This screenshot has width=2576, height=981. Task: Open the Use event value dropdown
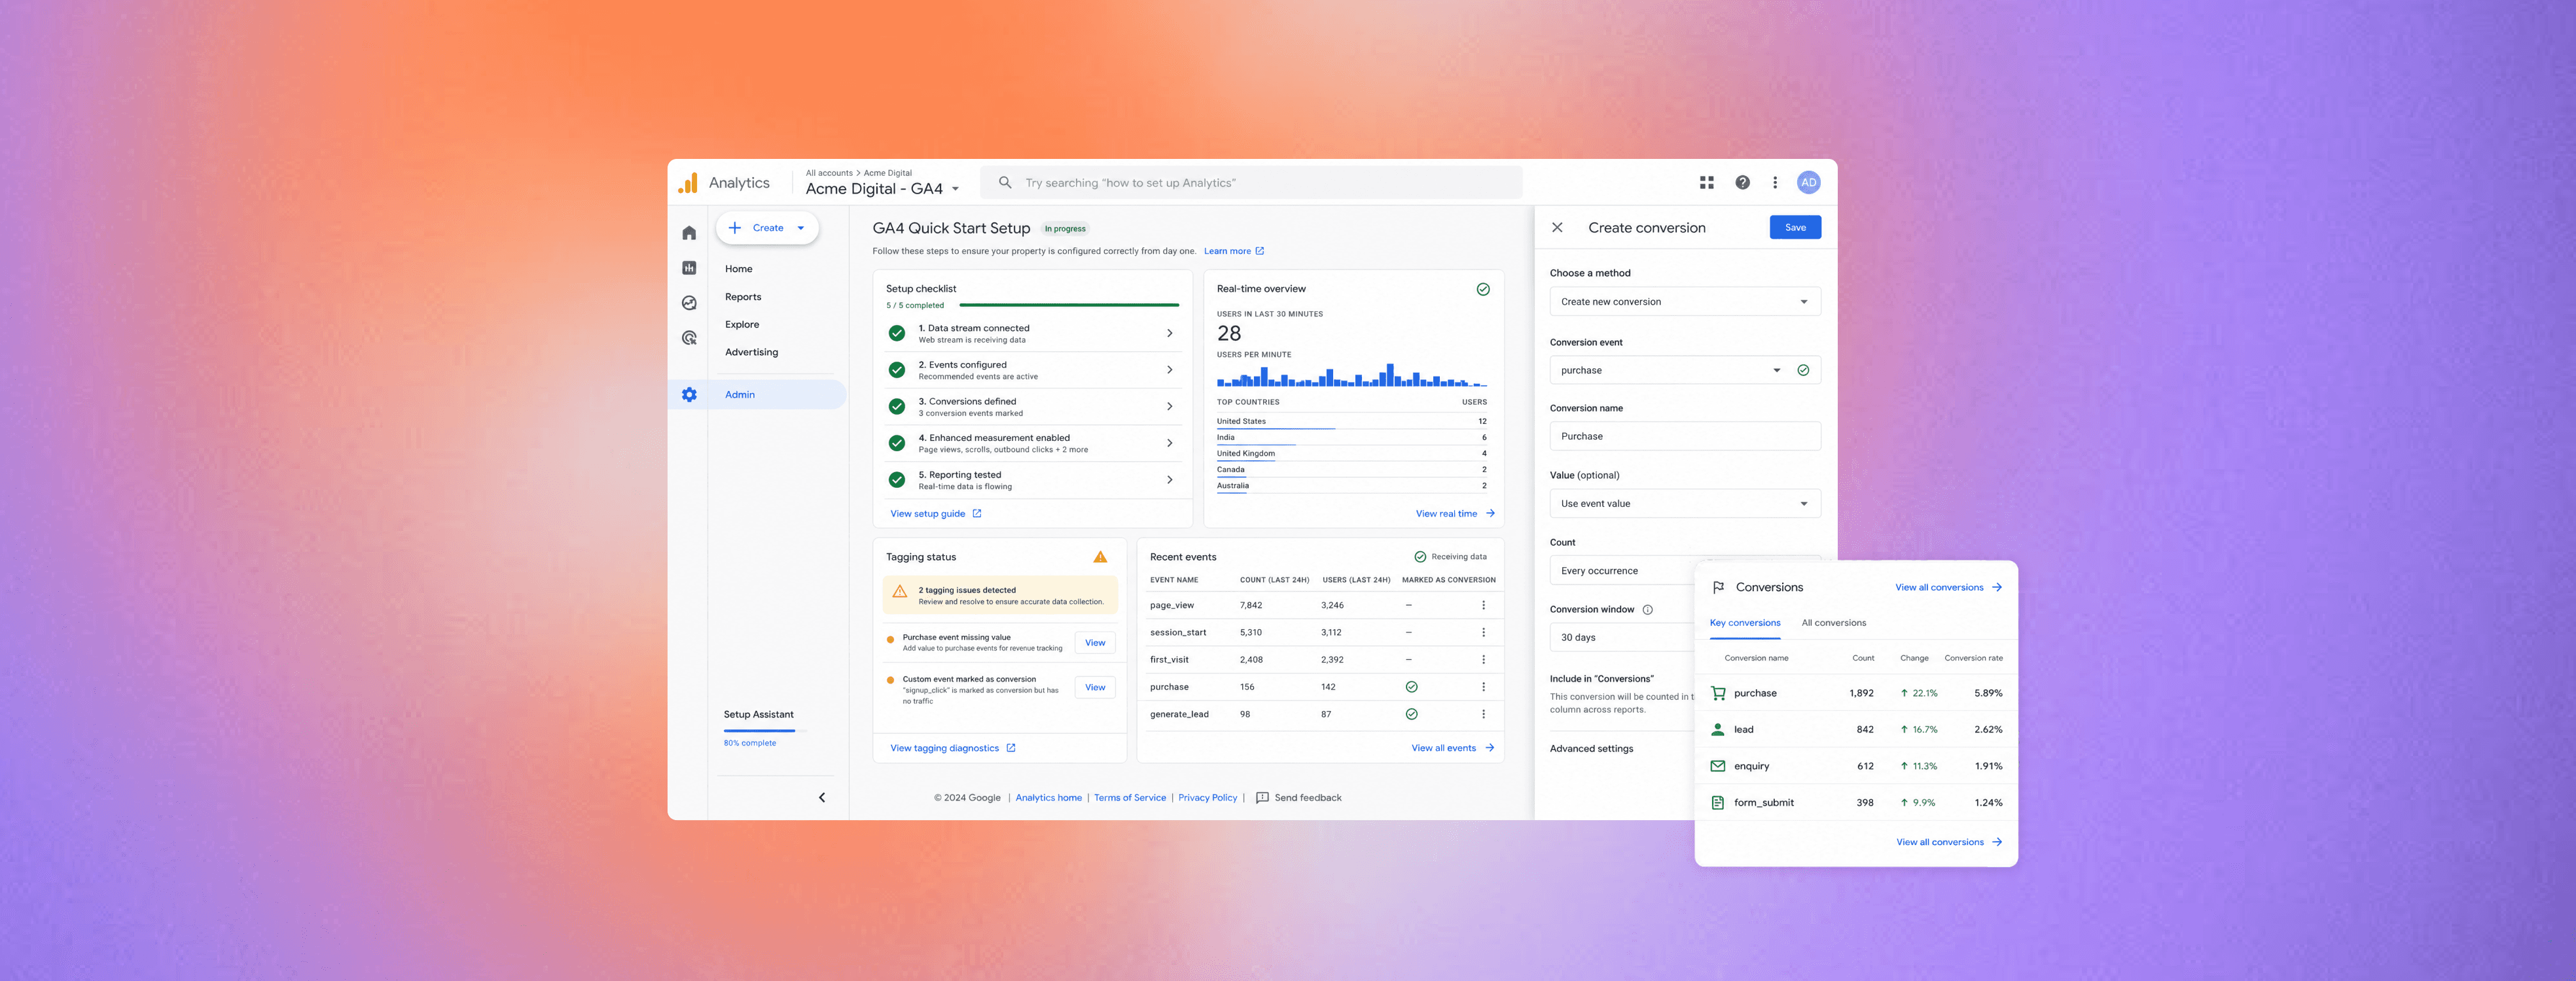point(1684,504)
